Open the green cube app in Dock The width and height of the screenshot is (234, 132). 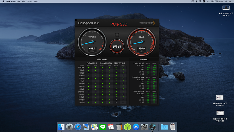(x=127, y=127)
